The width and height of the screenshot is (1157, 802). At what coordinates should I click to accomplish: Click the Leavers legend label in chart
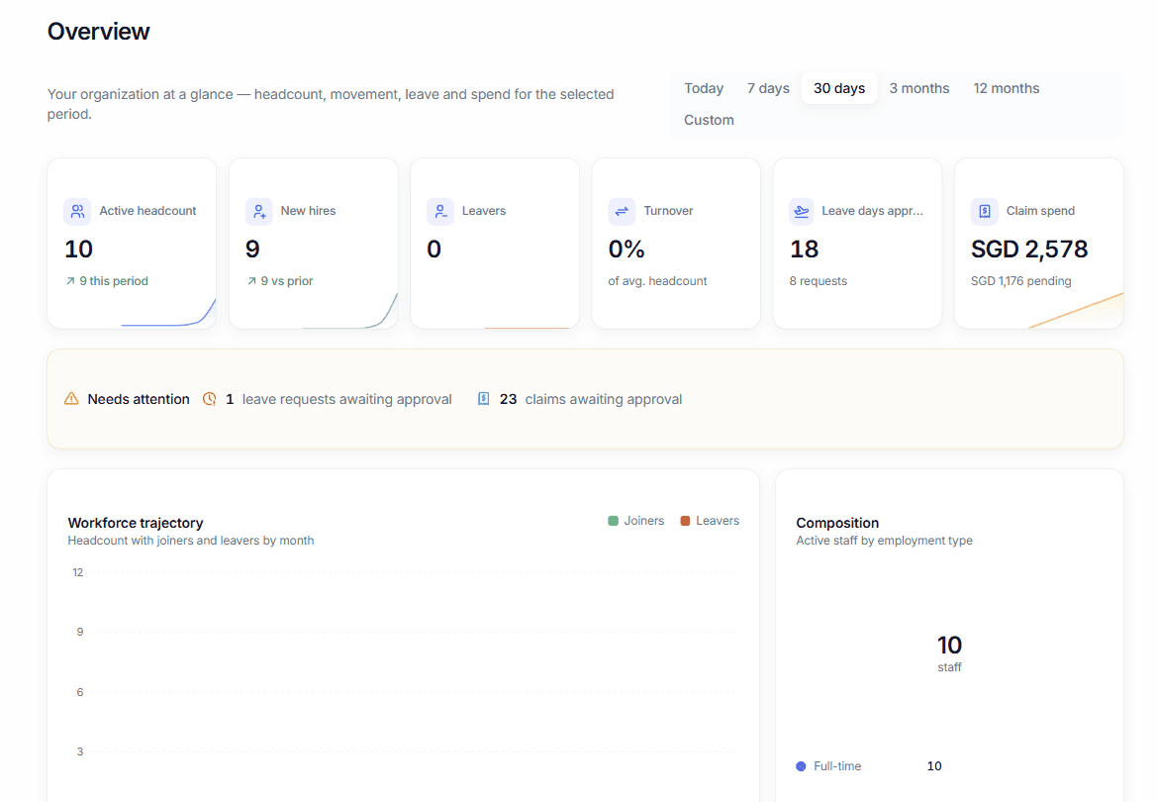[x=718, y=521]
